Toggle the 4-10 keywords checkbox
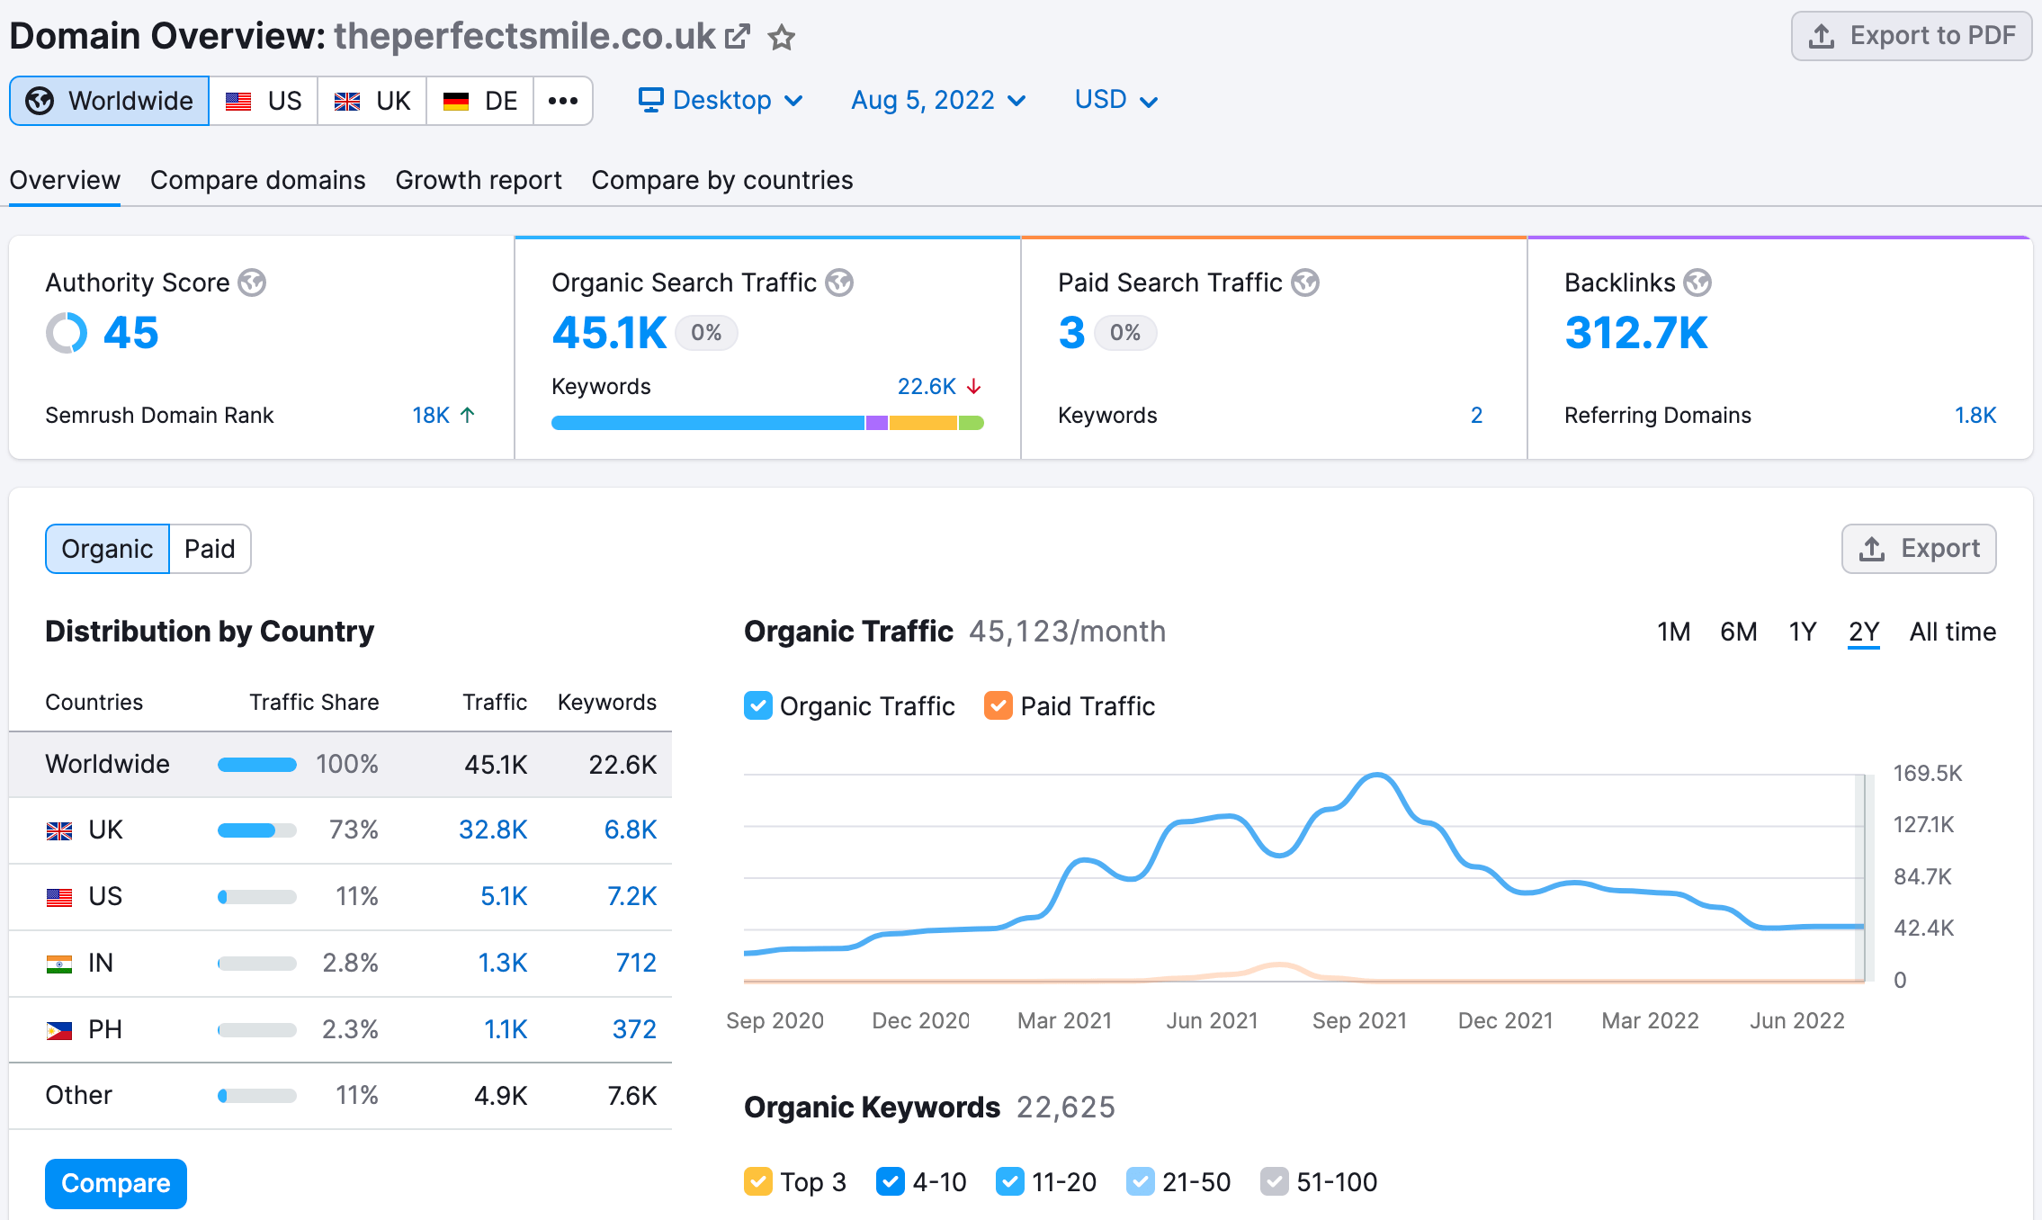The height and width of the screenshot is (1220, 2042). click(890, 1181)
